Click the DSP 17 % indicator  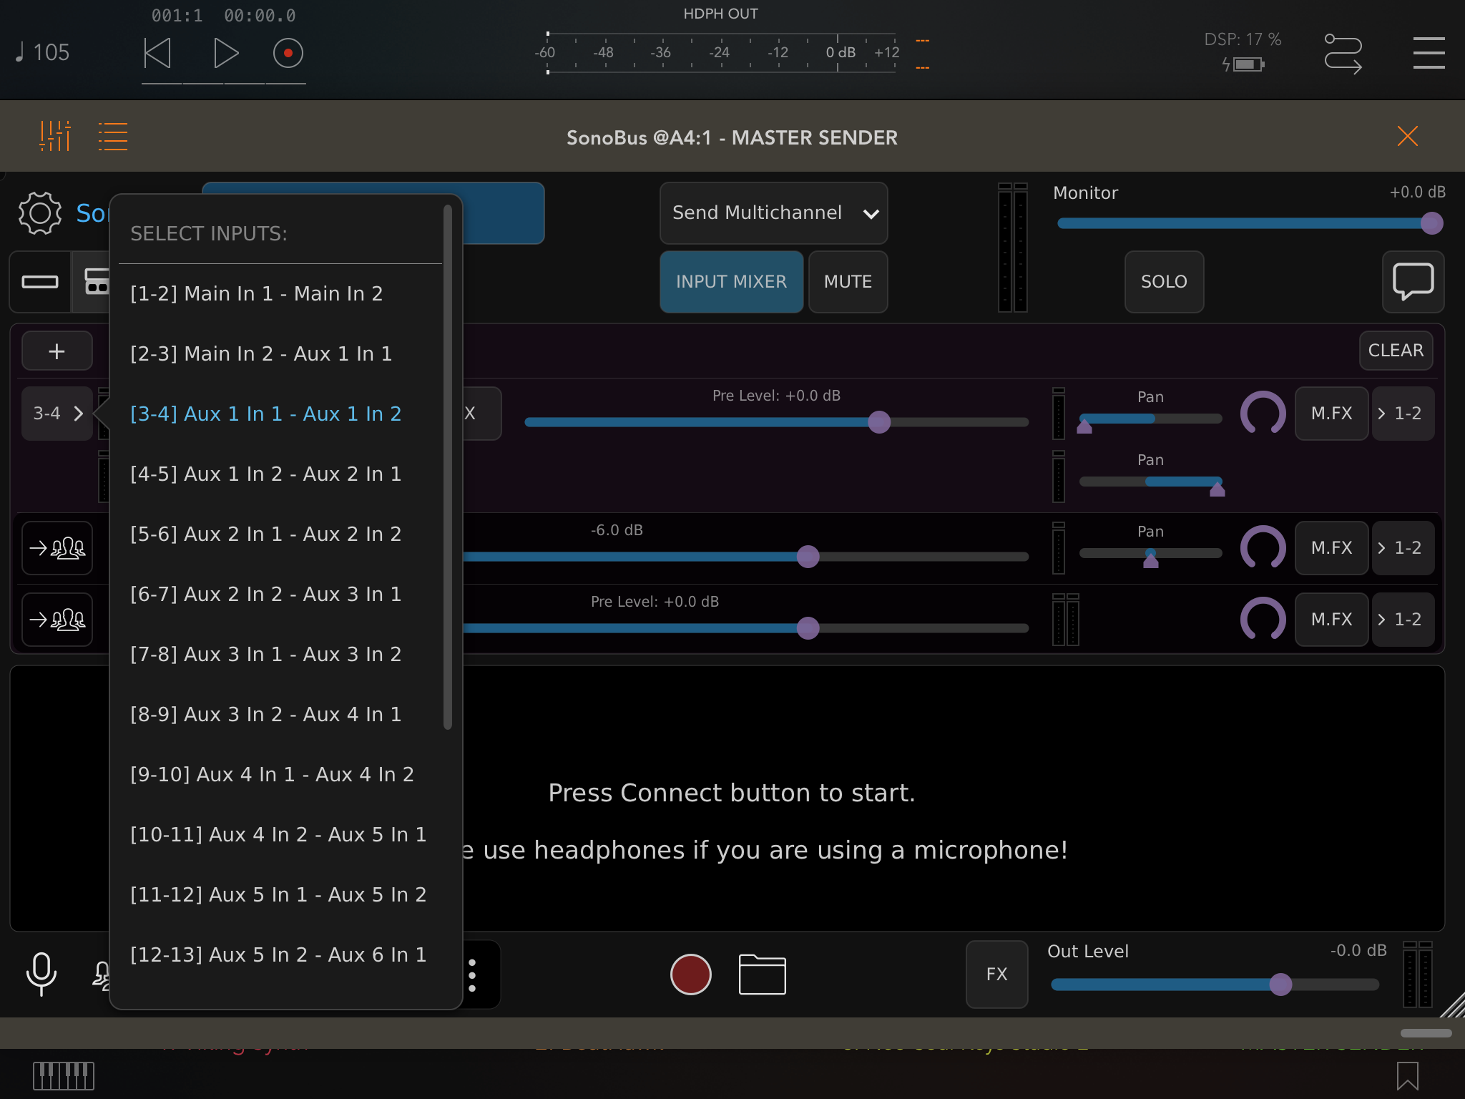pyautogui.click(x=1243, y=39)
